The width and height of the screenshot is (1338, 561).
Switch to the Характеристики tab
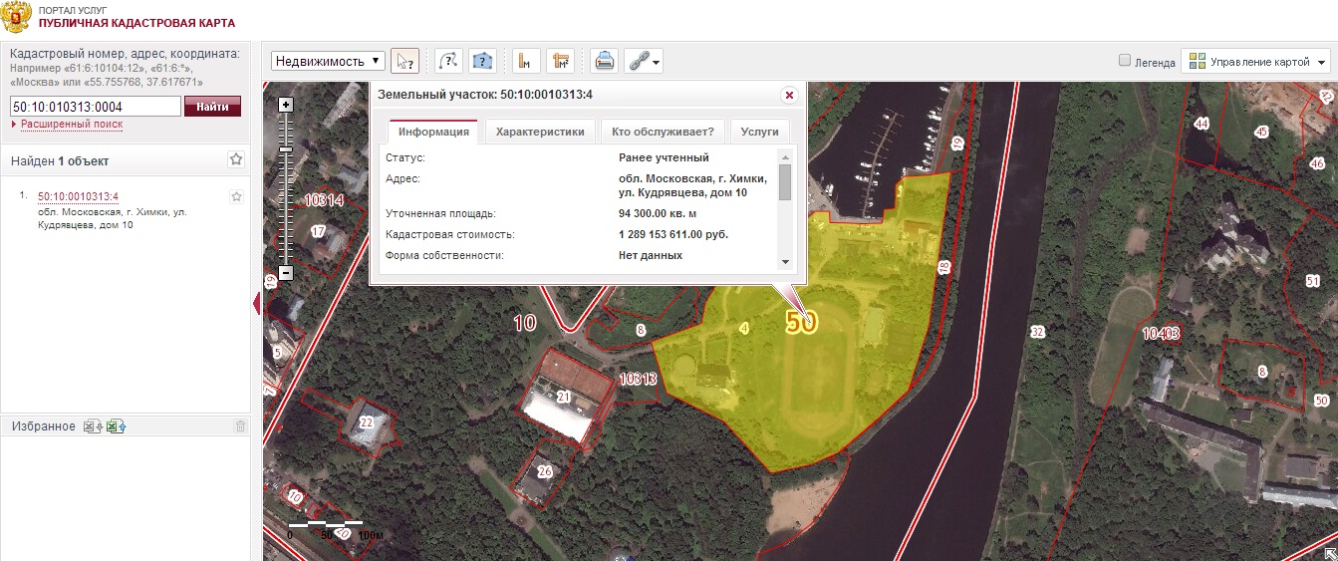click(x=540, y=132)
